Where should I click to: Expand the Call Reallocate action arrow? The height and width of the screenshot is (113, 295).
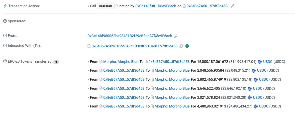(88, 6)
